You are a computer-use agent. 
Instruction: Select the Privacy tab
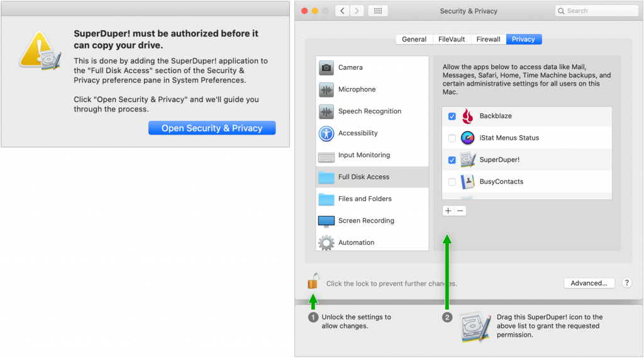coord(524,39)
